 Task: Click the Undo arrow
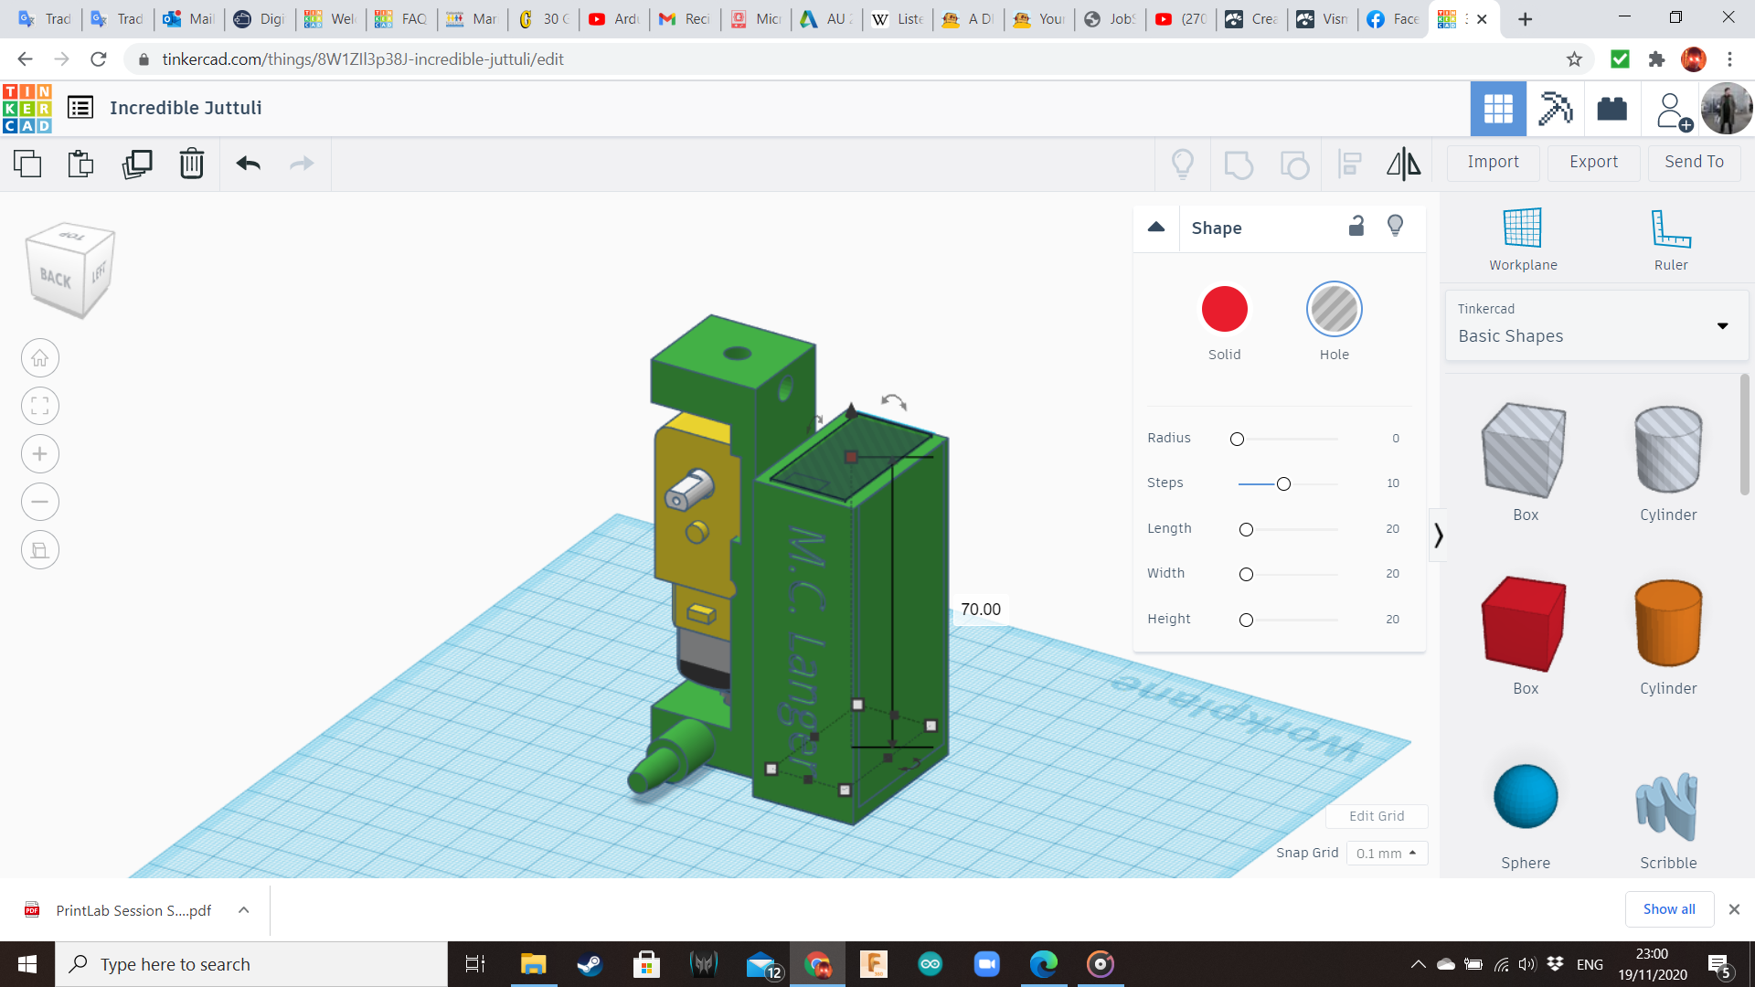(248, 164)
